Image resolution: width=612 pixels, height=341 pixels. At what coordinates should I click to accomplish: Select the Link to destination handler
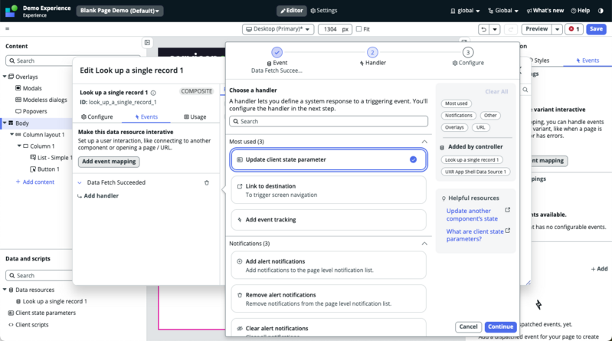point(329,190)
